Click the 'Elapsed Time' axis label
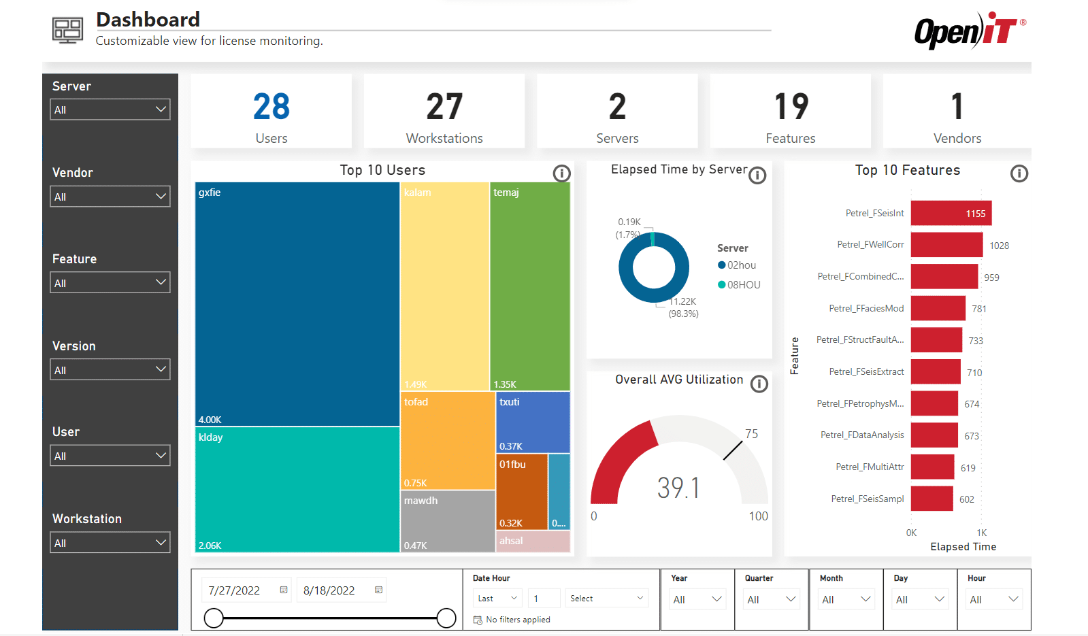Viewport: 1088px width, 636px height. (963, 547)
